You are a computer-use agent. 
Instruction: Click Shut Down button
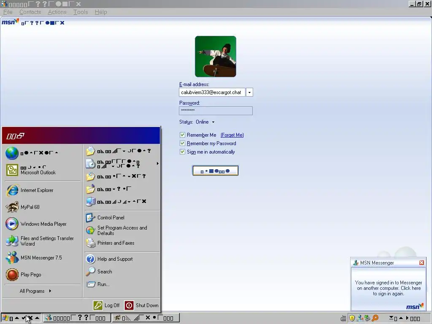(x=142, y=305)
